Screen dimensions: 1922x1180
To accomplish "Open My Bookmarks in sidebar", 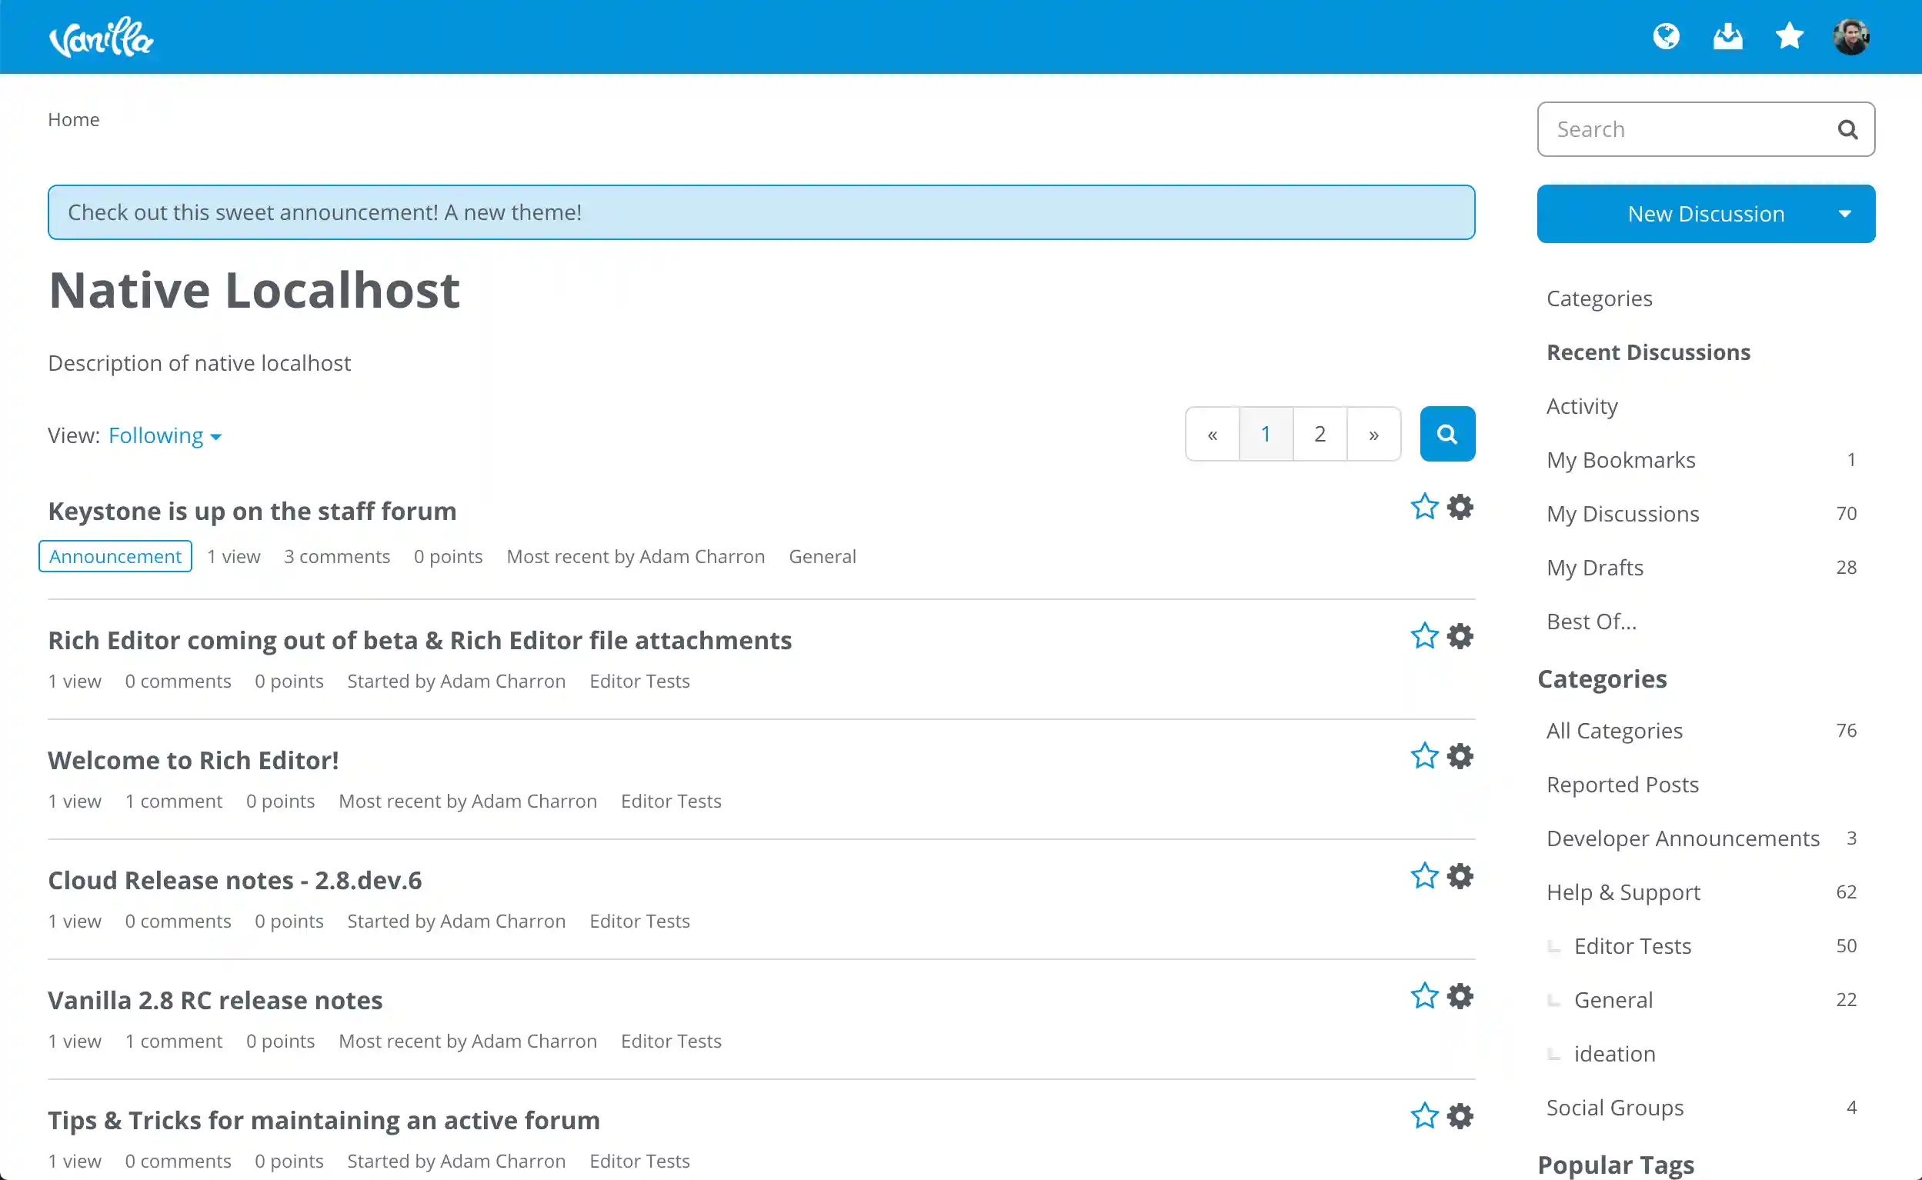I will coord(1620,460).
